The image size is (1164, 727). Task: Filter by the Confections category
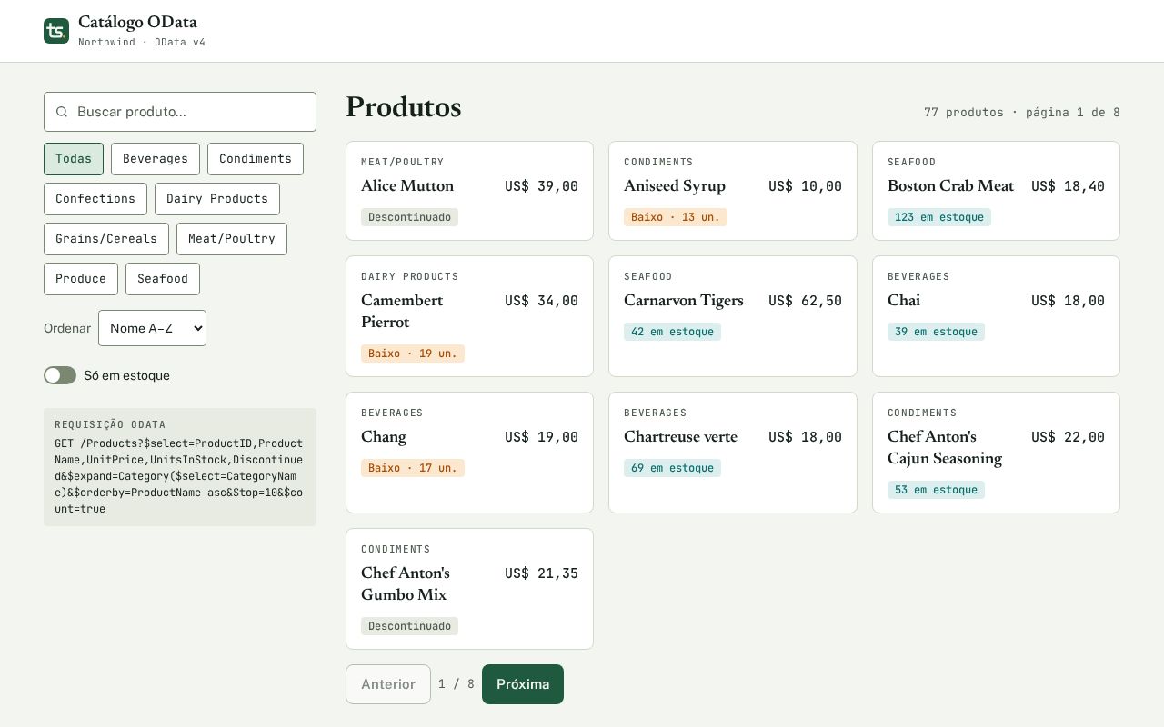[95, 199]
